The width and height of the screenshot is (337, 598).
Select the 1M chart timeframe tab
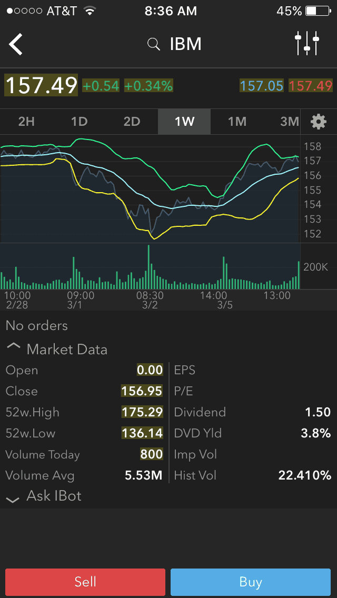[237, 122]
